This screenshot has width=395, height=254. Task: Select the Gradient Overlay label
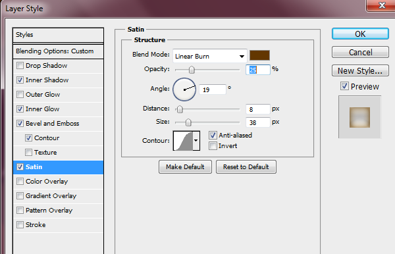51,196
